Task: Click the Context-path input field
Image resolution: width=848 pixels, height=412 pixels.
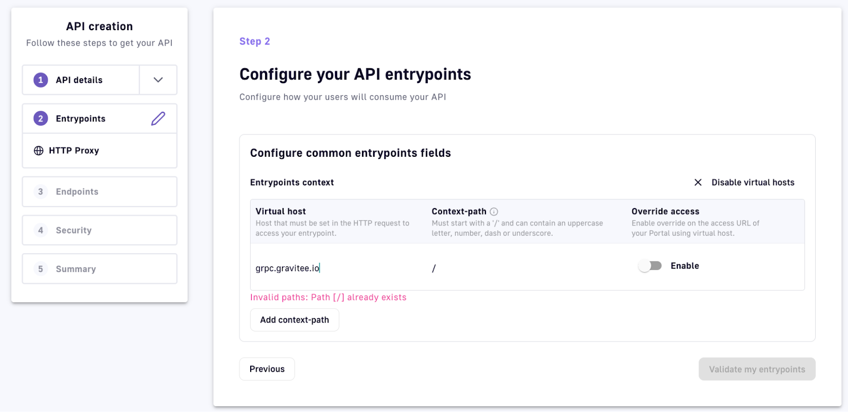Action: pyautogui.click(x=525, y=268)
